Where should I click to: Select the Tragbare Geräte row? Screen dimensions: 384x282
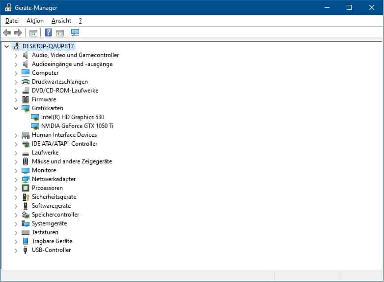coord(52,241)
